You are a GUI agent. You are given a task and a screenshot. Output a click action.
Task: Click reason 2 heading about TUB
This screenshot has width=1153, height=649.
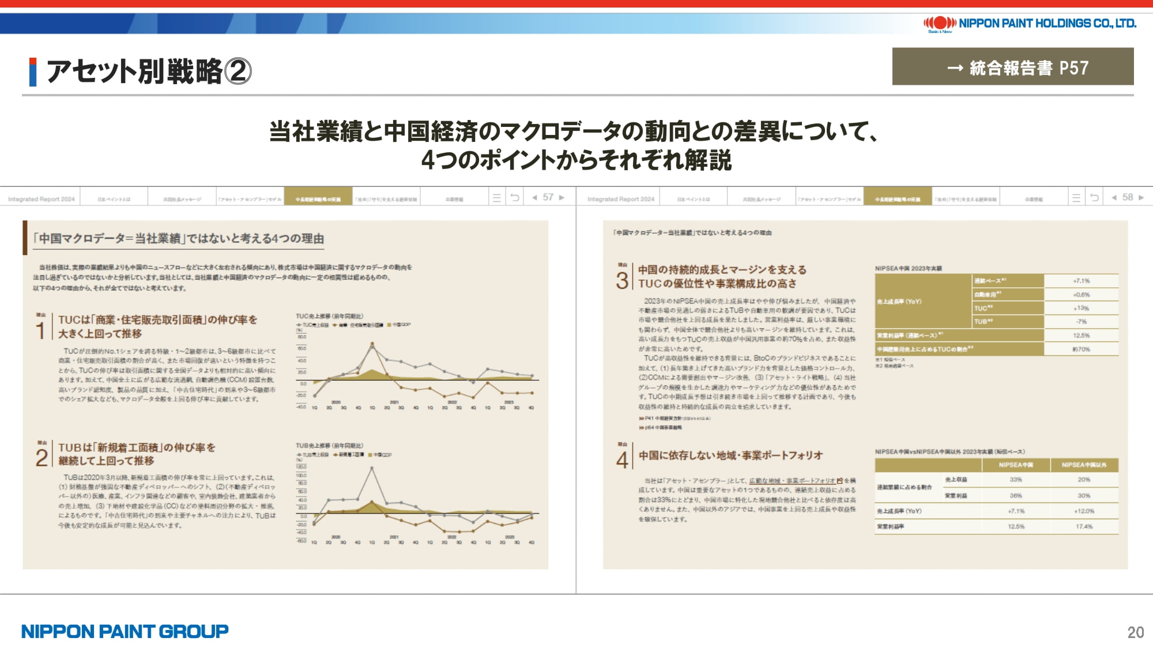click(x=137, y=454)
